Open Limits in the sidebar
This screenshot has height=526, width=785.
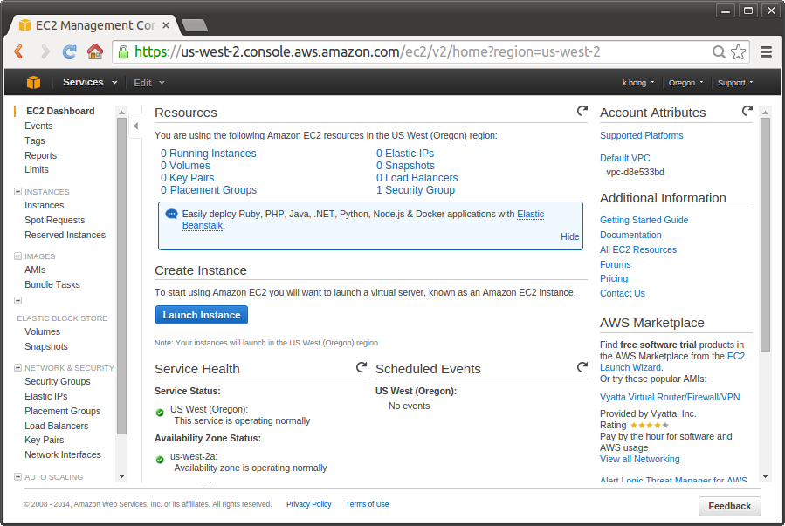coord(37,169)
